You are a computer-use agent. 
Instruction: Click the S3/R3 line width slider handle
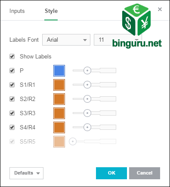[x=87, y=113]
